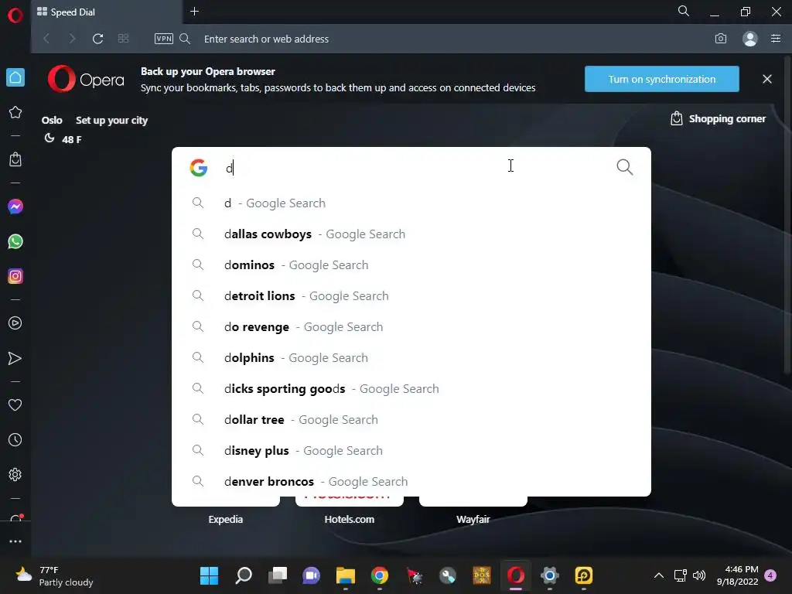The width and height of the screenshot is (792, 594).
Task: Click the Oslo weather location
Action: click(x=52, y=120)
